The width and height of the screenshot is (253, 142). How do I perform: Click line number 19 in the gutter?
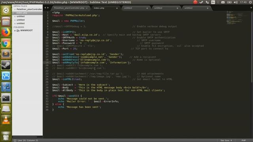[x=47, y=62]
